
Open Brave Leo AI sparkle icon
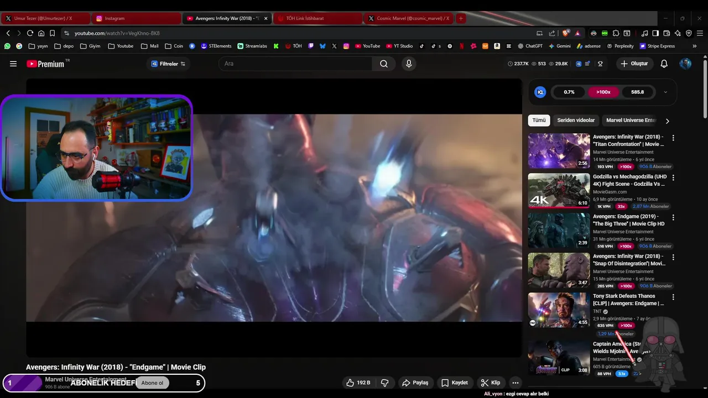coord(678,33)
